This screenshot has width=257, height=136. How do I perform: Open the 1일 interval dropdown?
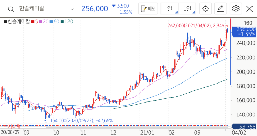point(187,9)
